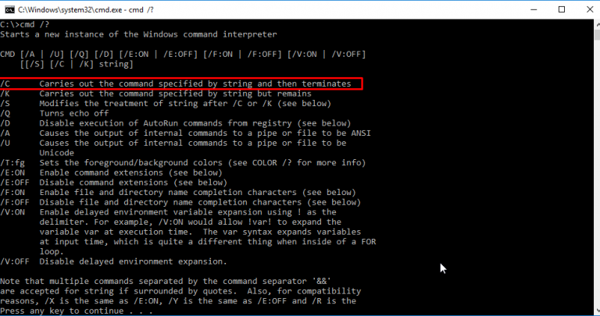Click the window title text cmd.exe - cmd /?
Screen dimensions: 600x316
pyautogui.click(x=86, y=9)
